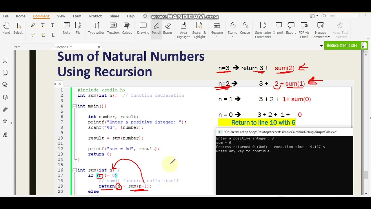Open the Attachments side panel
This screenshot has height=209, width=371.
[5, 110]
